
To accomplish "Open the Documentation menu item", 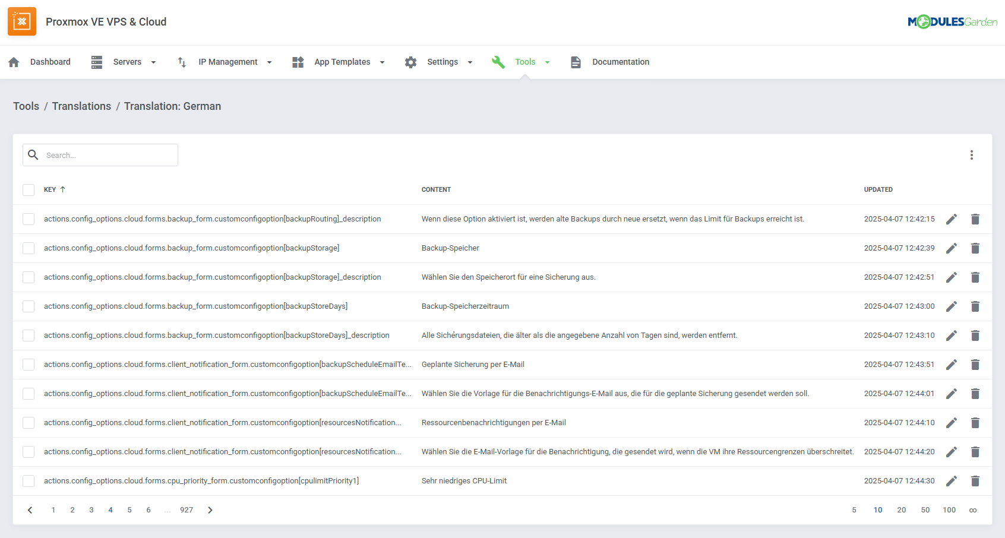I will pyautogui.click(x=621, y=62).
